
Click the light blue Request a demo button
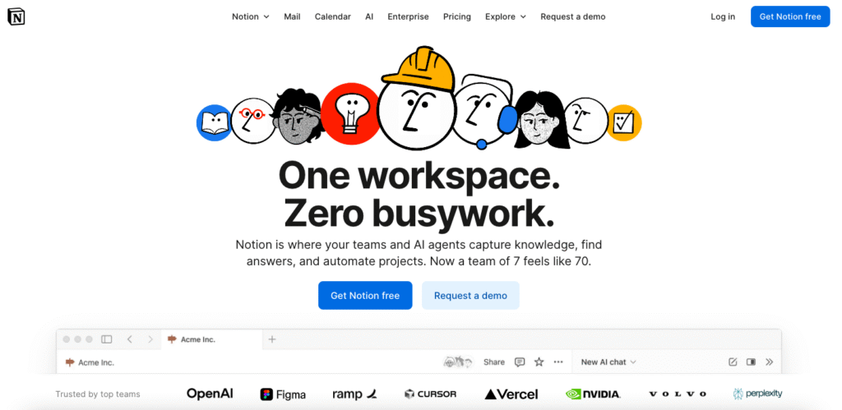pos(470,296)
